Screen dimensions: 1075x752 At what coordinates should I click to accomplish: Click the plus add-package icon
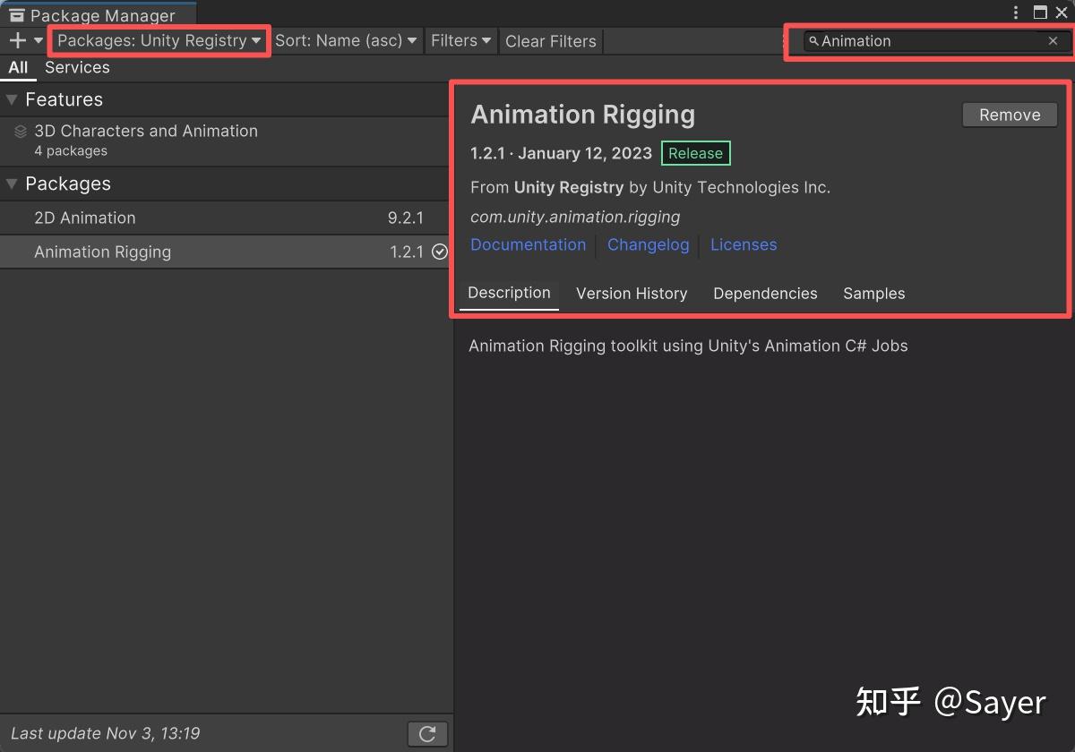coord(17,40)
